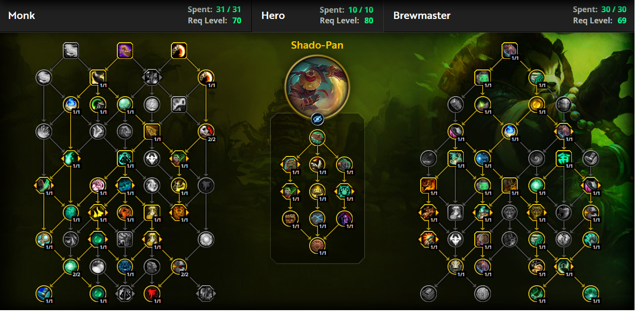Click the yellow fist hero talent node
The image size is (636, 315).
(290, 219)
